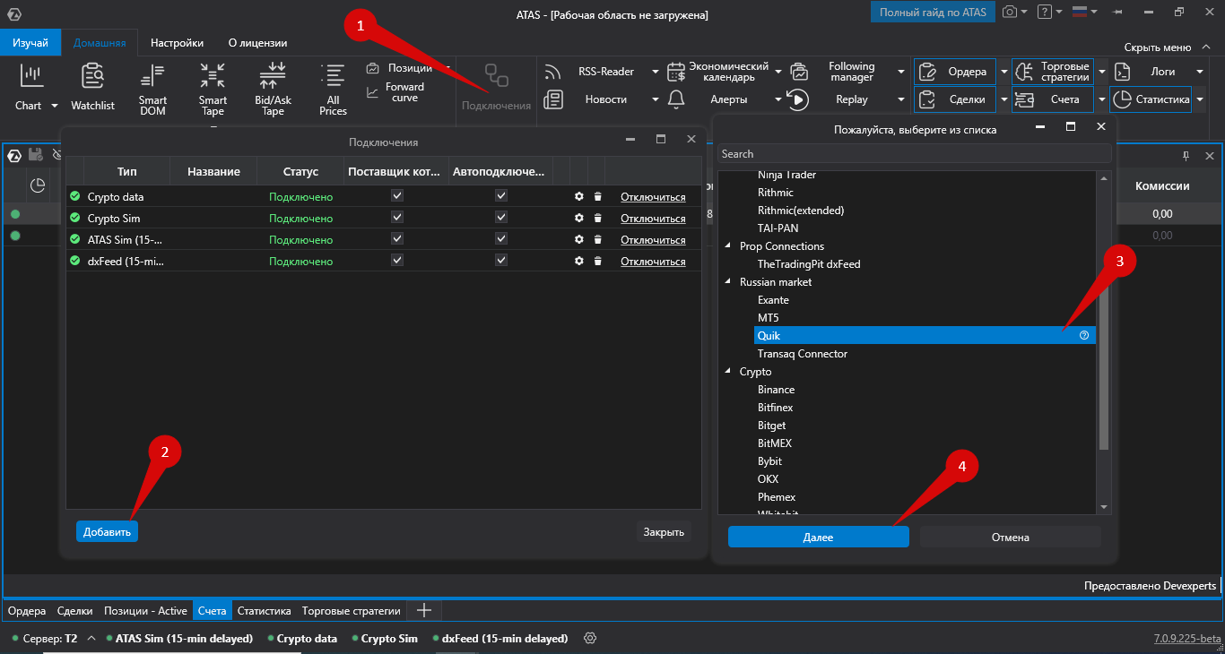Switch to bottom Позиции - Active tab
Viewport: 1225px width, 654px height.
click(x=146, y=611)
